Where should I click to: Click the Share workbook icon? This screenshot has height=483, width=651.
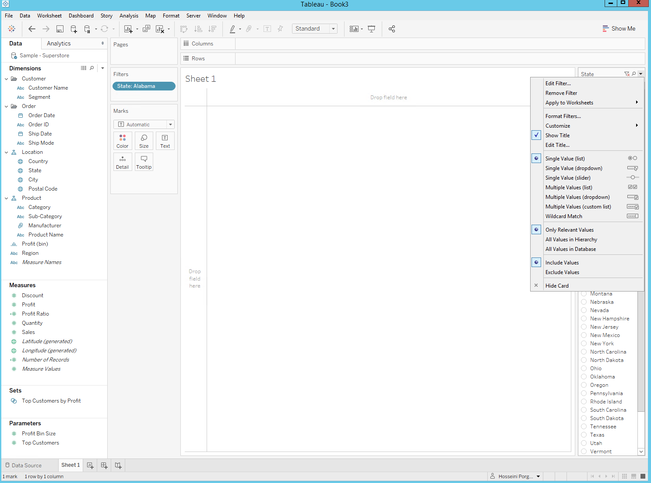tap(392, 29)
